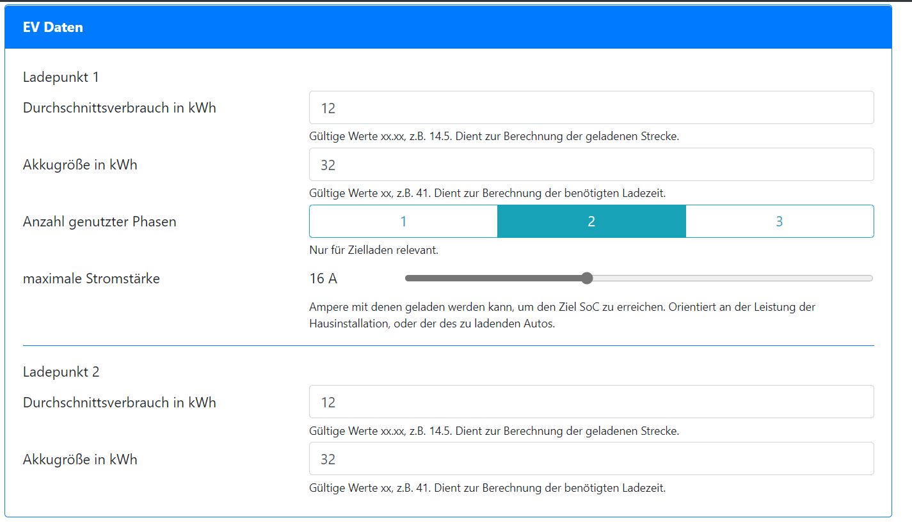Click Ladepunkt 2 Akkugröße in kWh label
The image size is (912, 525).
point(80,459)
